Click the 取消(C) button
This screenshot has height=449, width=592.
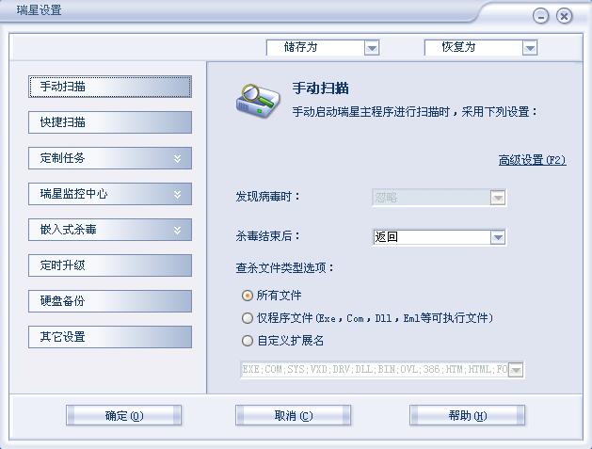(x=293, y=416)
